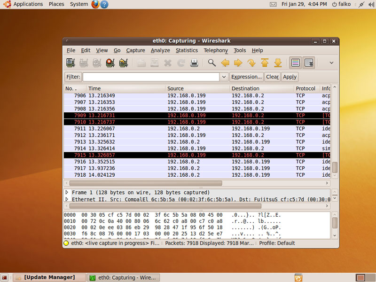Open the Ubuntu Applications menu
376x282 pixels.
(x=28, y=4)
